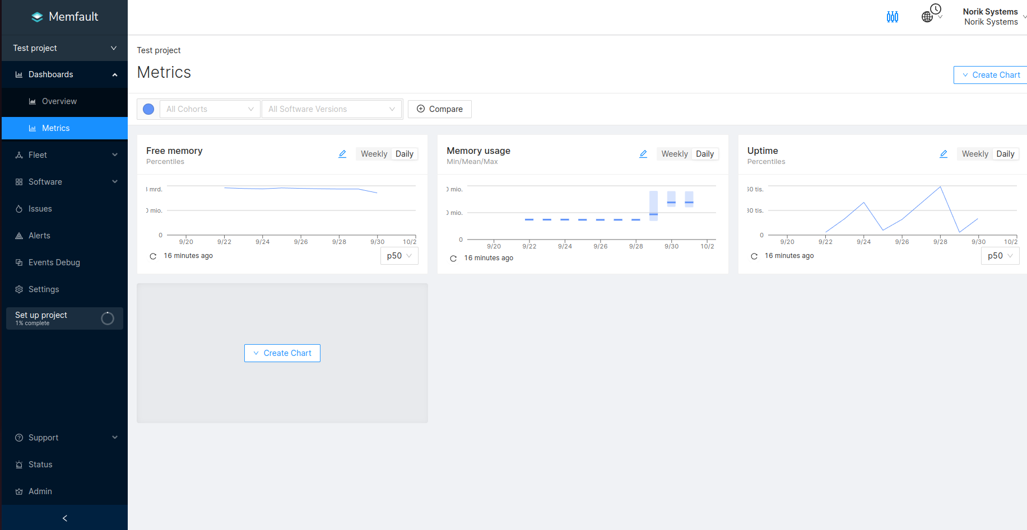The image size is (1027, 530).
Task: Switch Uptime chart to Daily
Action: coord(1005,154)
